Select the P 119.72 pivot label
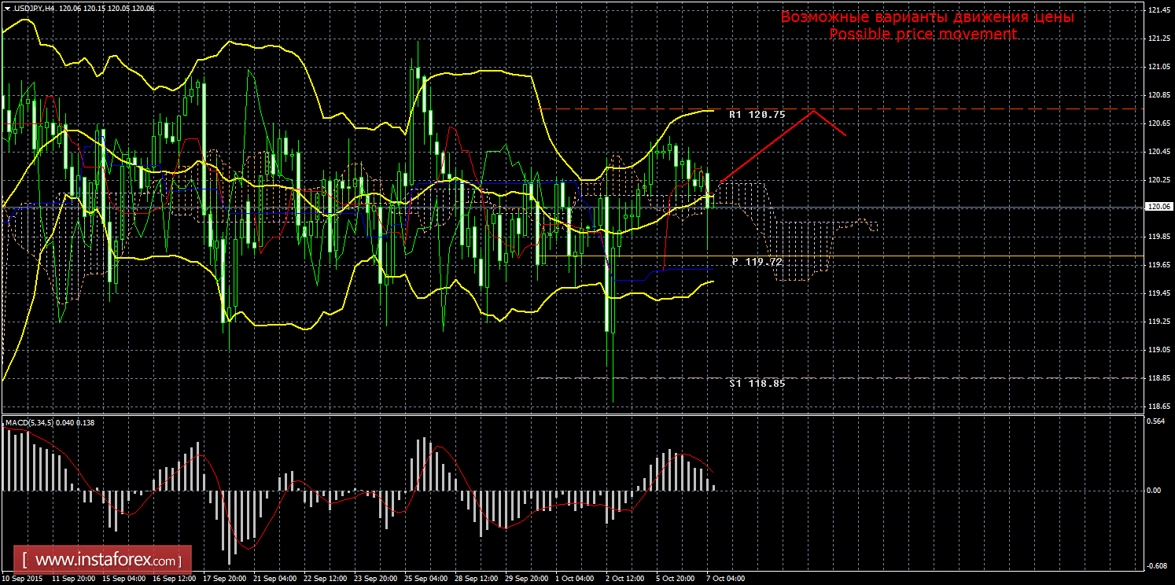This screenshot has width=1175, height=585. point(757,260)
